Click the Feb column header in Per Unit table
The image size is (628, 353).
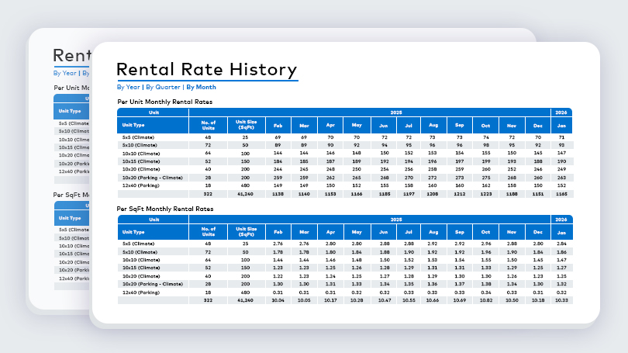[278, 126]
